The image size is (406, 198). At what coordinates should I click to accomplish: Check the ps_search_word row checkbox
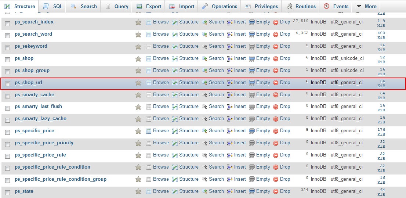(x=7, y=36)
